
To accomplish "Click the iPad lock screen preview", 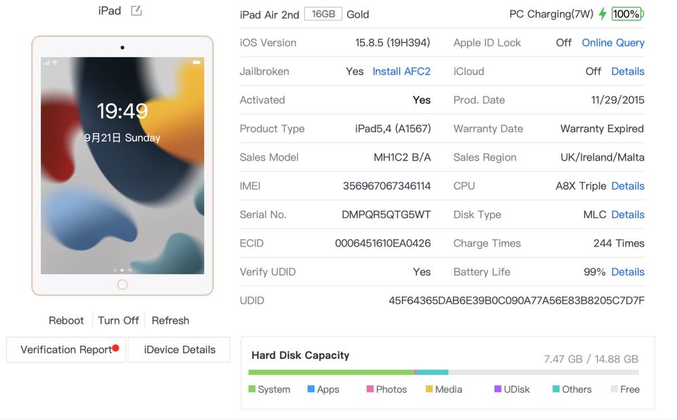I will [122, 165].
